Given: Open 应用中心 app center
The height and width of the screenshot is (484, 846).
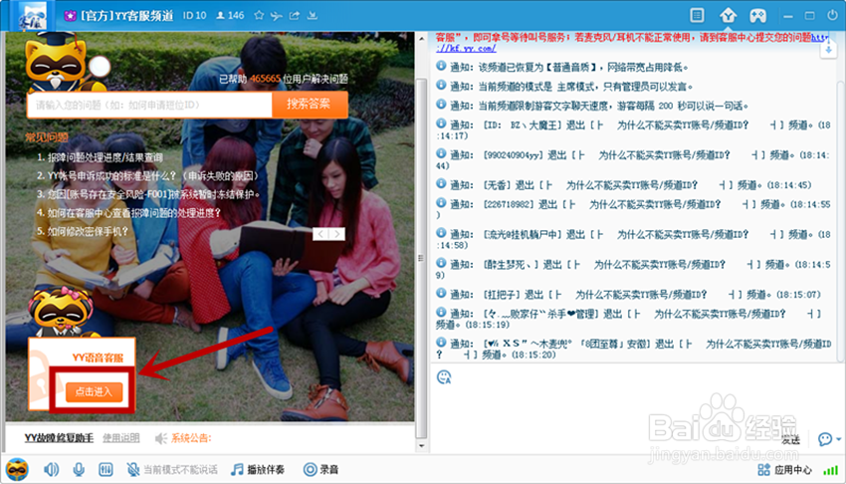Looking at the screenshot, I should coord(785,470).
